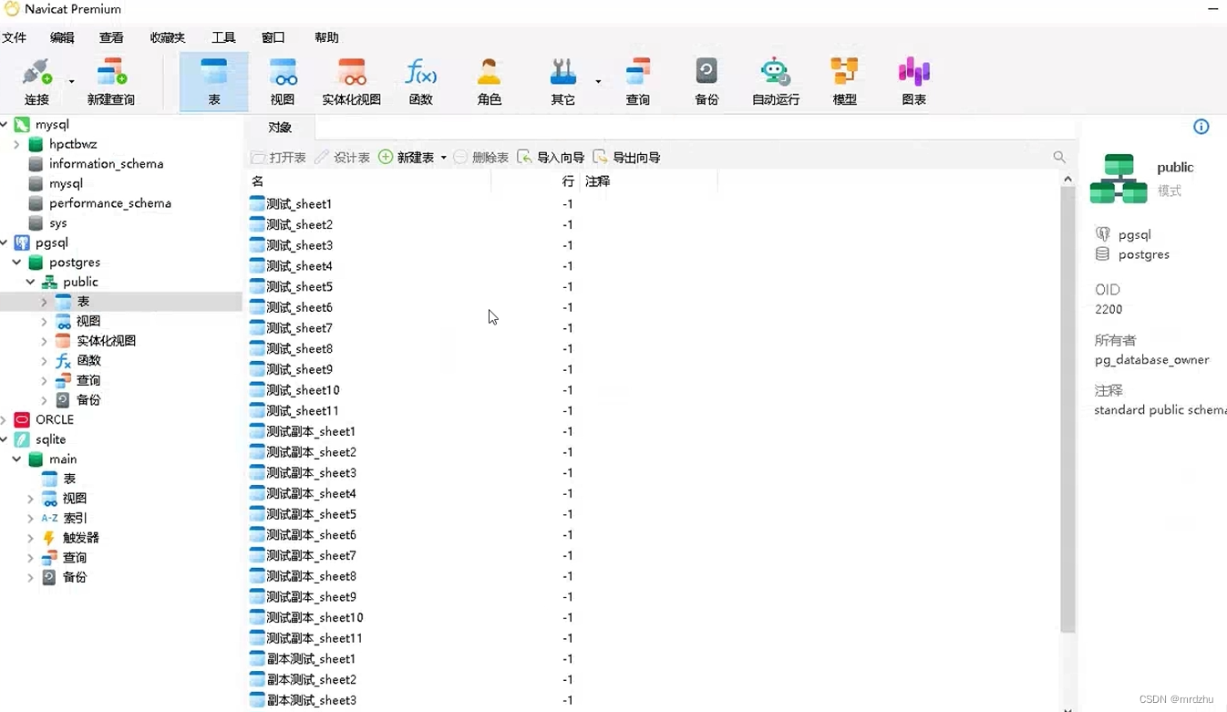
Task: Open the 视图 (Views) toolbar icon
Action: click(x=283, y=80)
